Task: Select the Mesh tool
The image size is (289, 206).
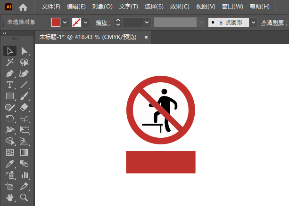Action: pos(10,152)
